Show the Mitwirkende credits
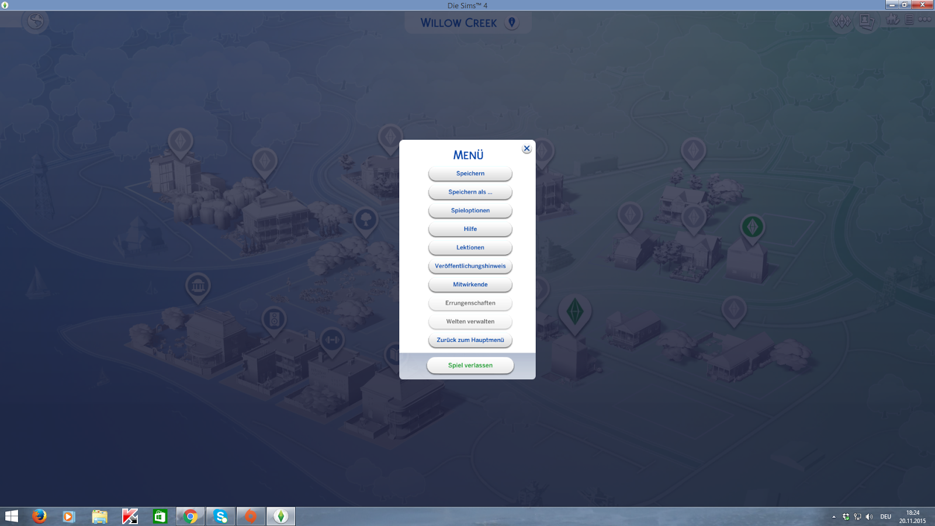Screen dimensions: 935x526 (470, 285)
